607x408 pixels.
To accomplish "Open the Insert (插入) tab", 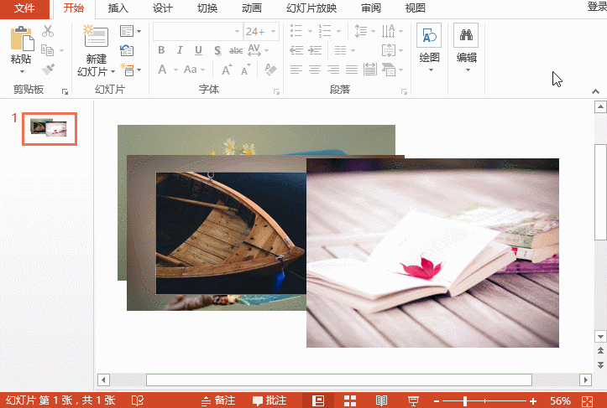I will [x=118, y=8].
